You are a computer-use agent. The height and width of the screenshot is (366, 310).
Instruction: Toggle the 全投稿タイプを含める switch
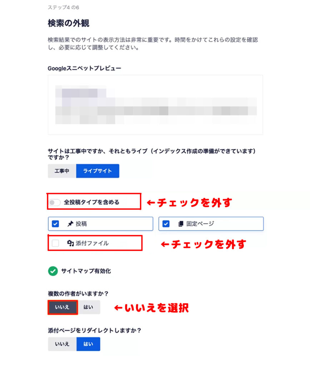point(55,202)
